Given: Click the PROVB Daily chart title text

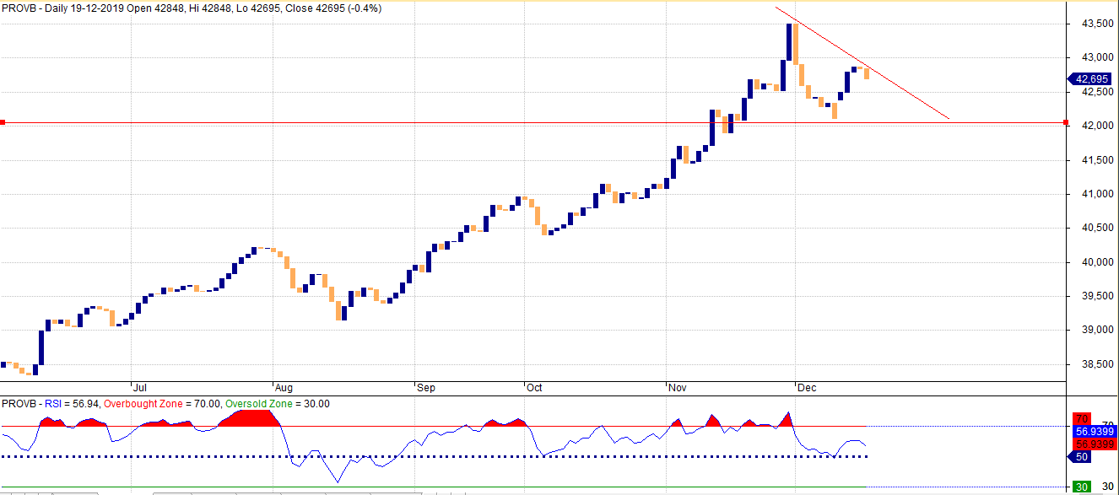Looking at the screenshot, I should (x=192, y=8).
